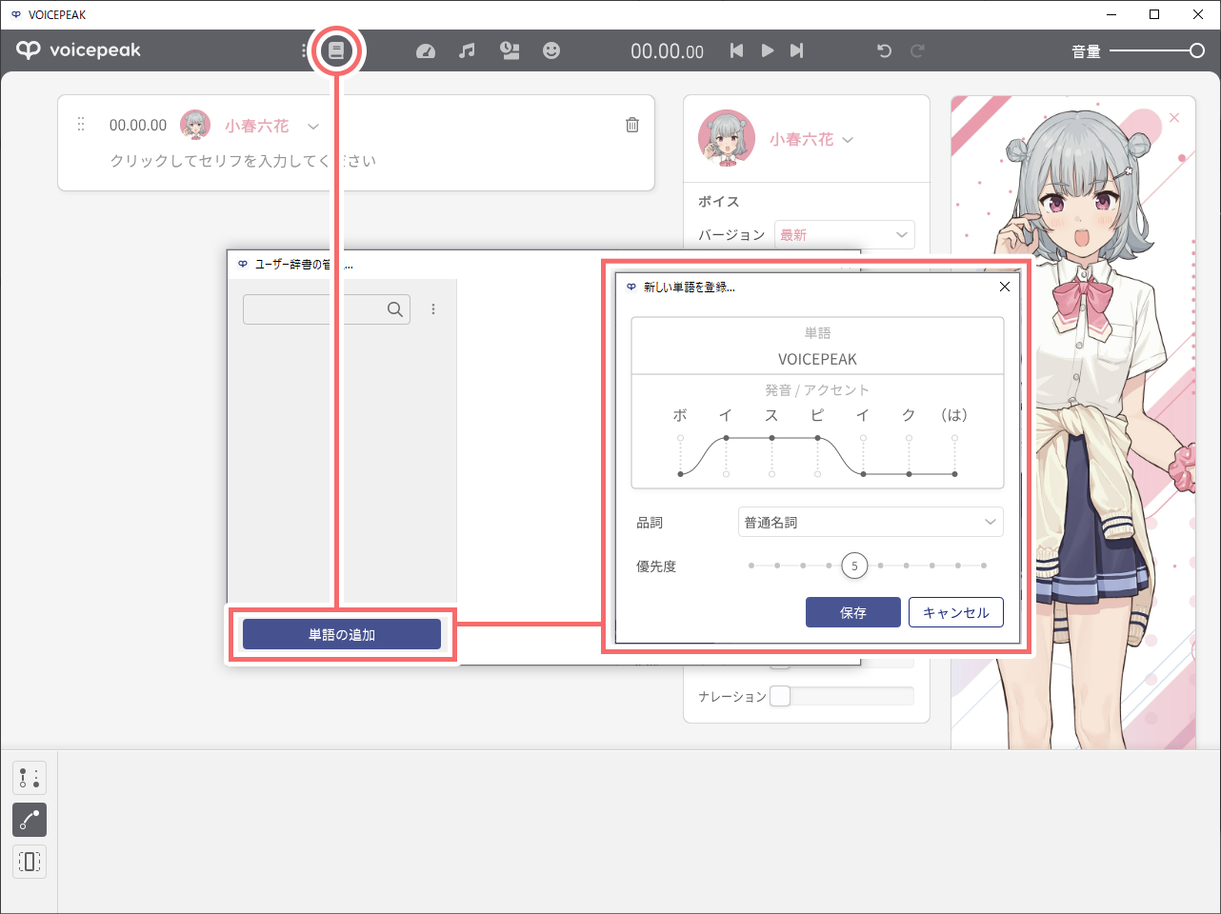Viewport: 1221px width, 914px height.
Task: Open the 品詞 dropdown showing 普通名詞
Action: click(871, 522)
